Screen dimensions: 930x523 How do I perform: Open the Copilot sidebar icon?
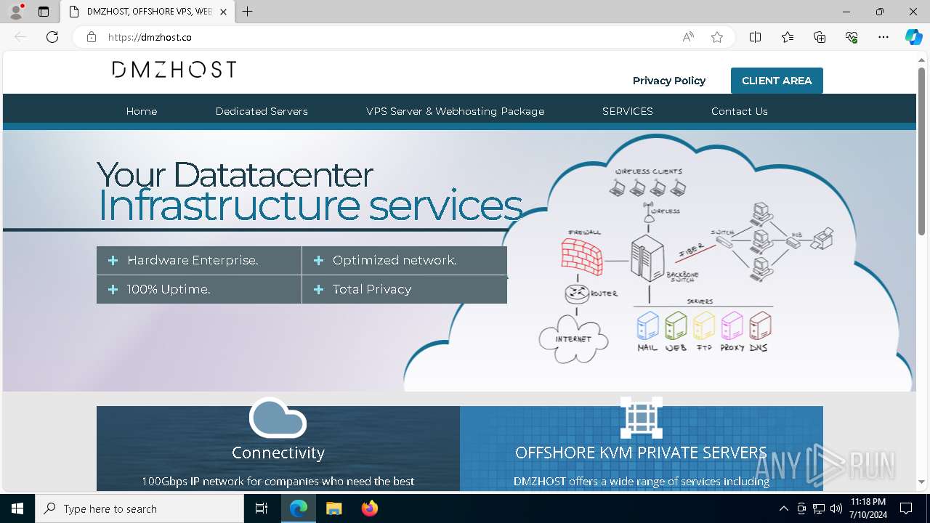913,37
